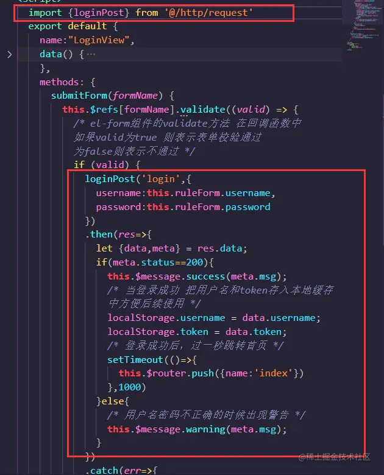Expand the folded data() block chevron
Viewport: 384px width, 475px height.
(10, 55)
